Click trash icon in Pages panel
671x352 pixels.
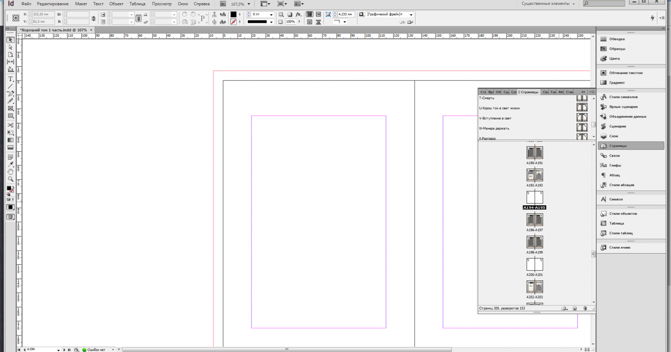click(x=585, y=308)
